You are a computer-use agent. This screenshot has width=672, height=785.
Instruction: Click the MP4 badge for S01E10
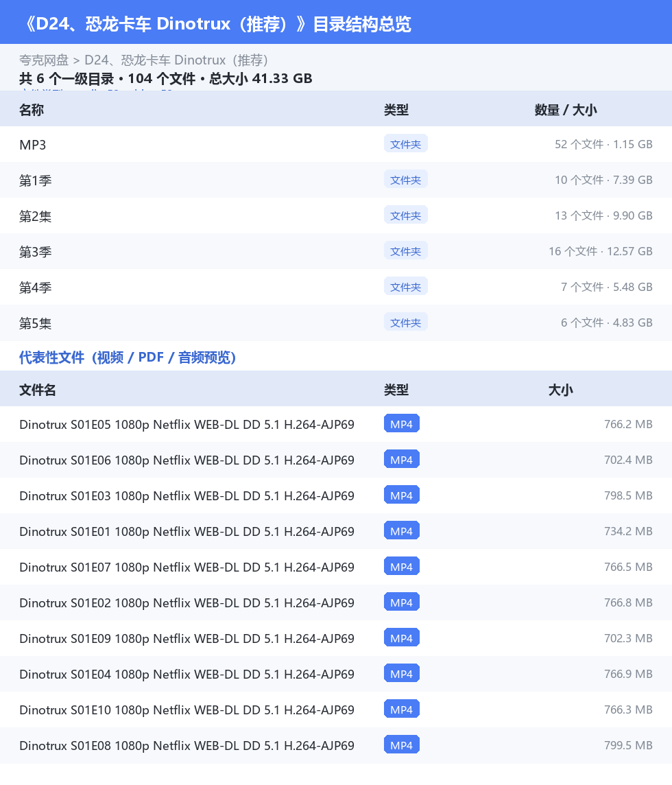click(x=402, y=710)
